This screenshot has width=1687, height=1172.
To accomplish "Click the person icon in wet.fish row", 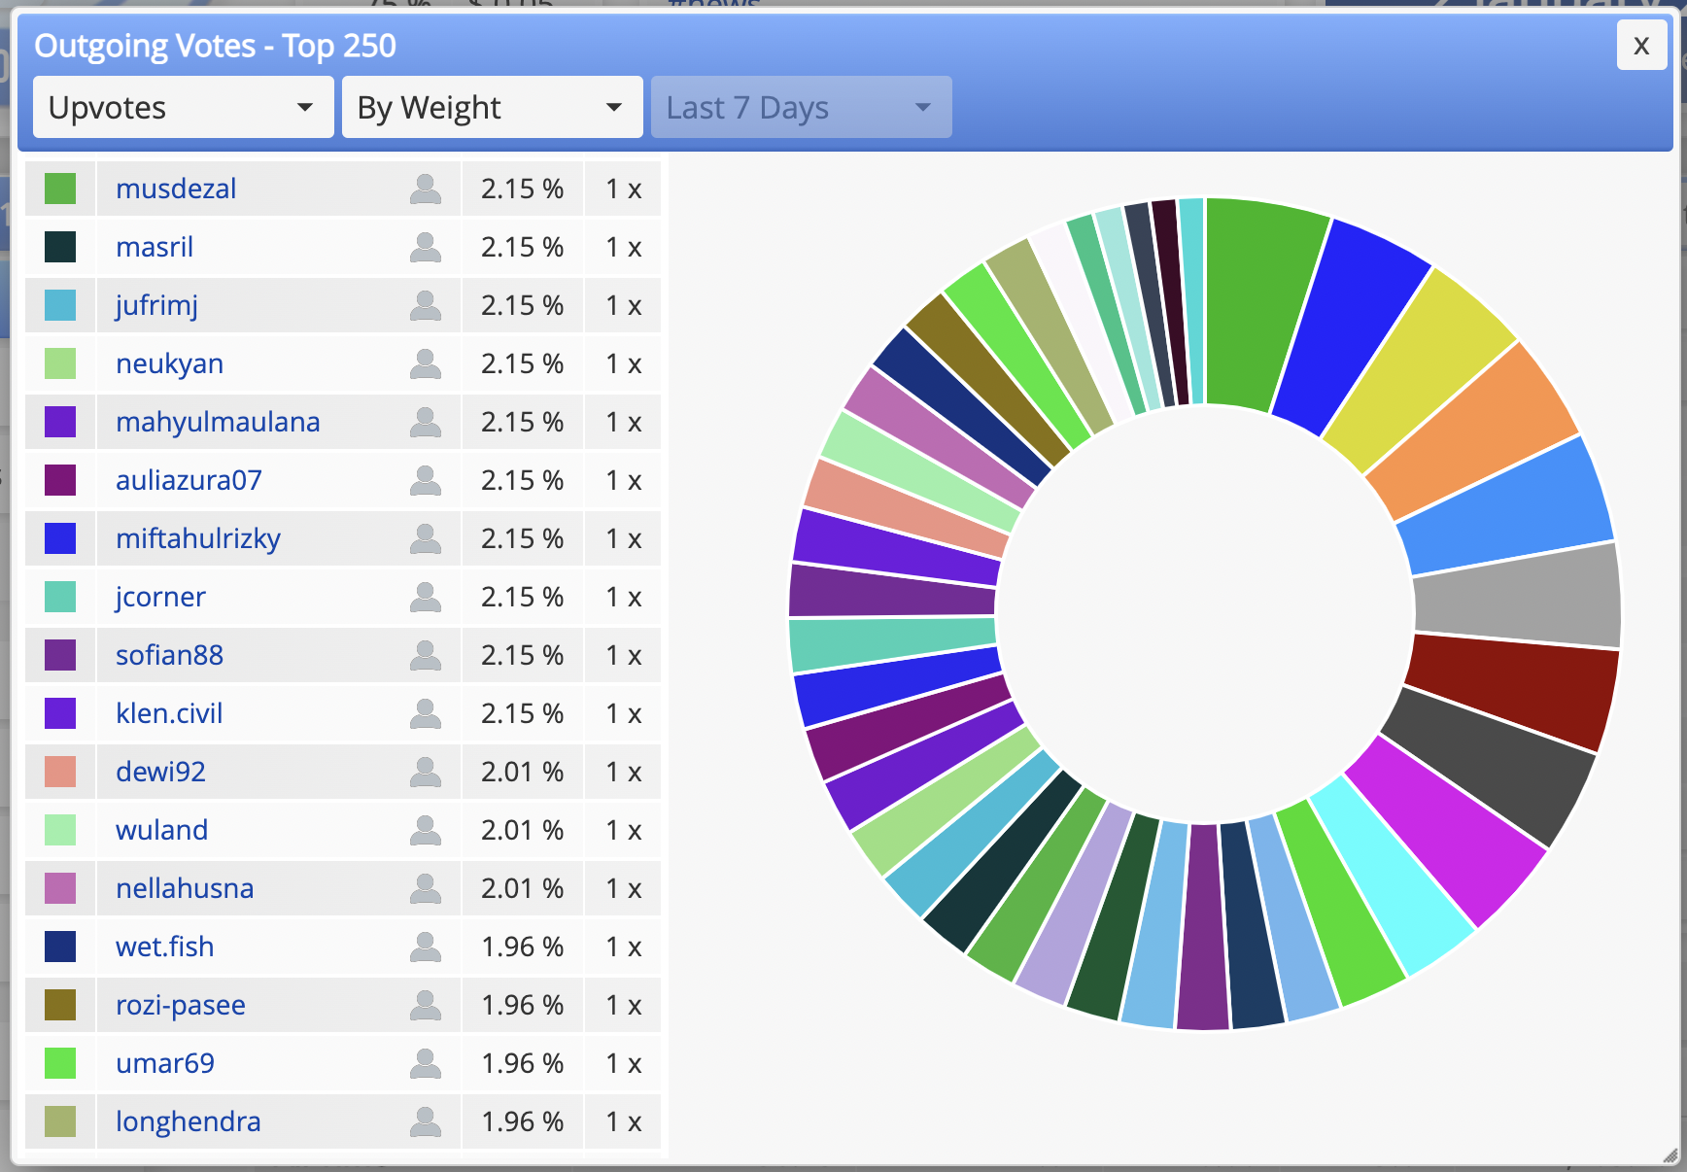I will pos(426,947).
